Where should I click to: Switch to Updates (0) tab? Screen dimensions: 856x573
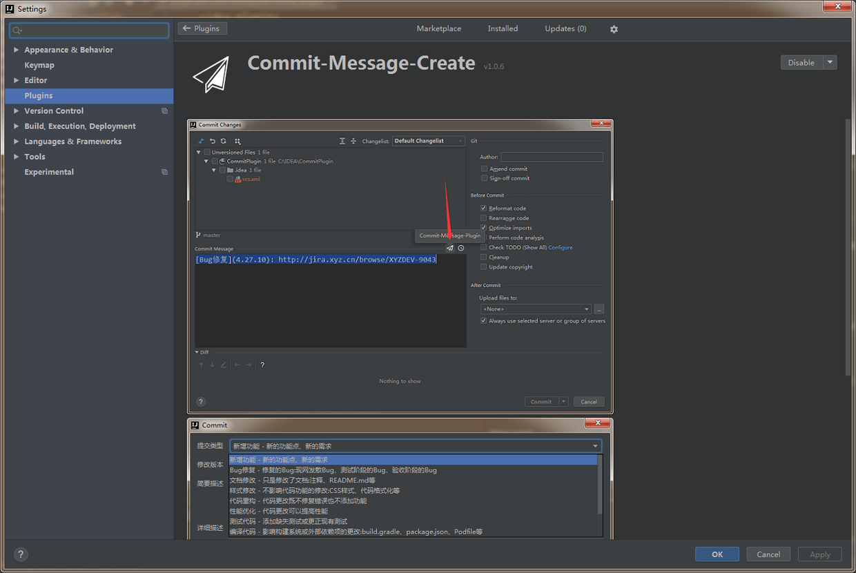pos(565,28)
